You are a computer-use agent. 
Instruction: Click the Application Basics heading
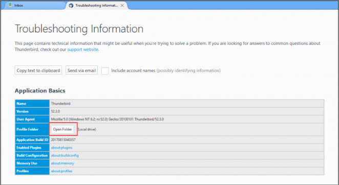click(x=40, y=90)
